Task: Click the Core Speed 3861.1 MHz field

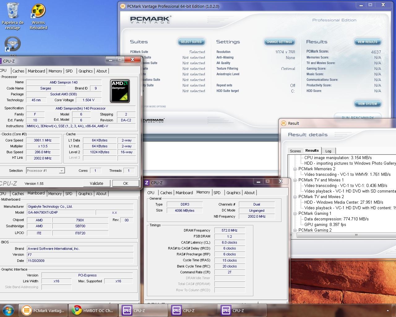Action: tap(43, 140)
